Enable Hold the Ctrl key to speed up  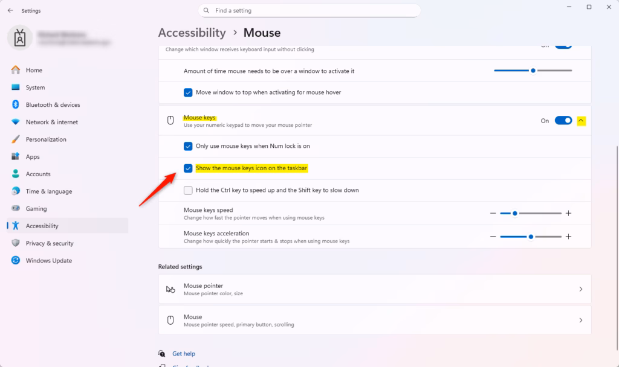pos(188,190)
